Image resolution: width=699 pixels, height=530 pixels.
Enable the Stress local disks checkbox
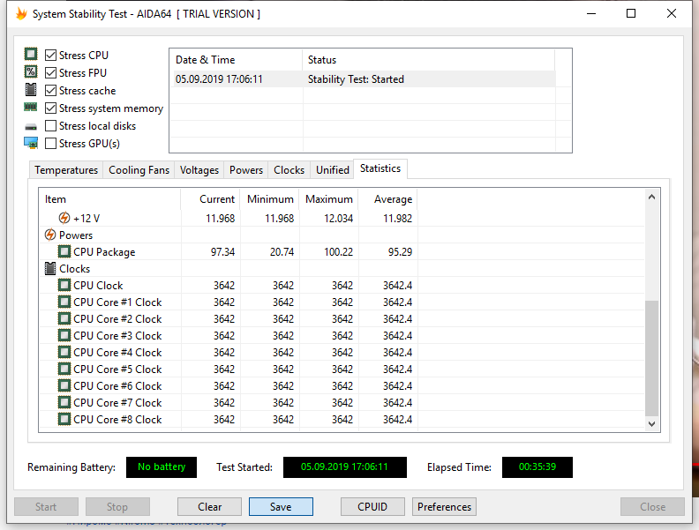click(51, 125)
